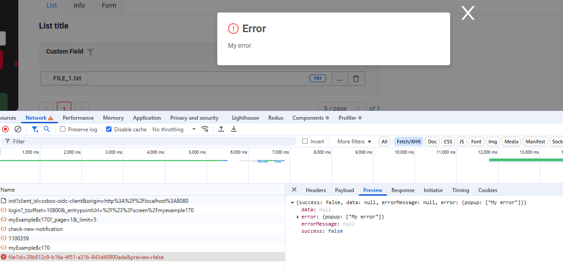
Task: Switch to the List tab
Action: point(52,6)
